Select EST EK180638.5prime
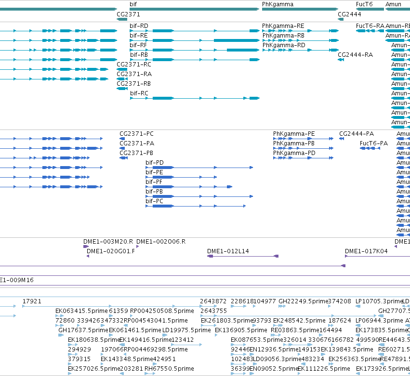Screen dimensions: 410x376 pyautogui.click(x=73, y=345)
